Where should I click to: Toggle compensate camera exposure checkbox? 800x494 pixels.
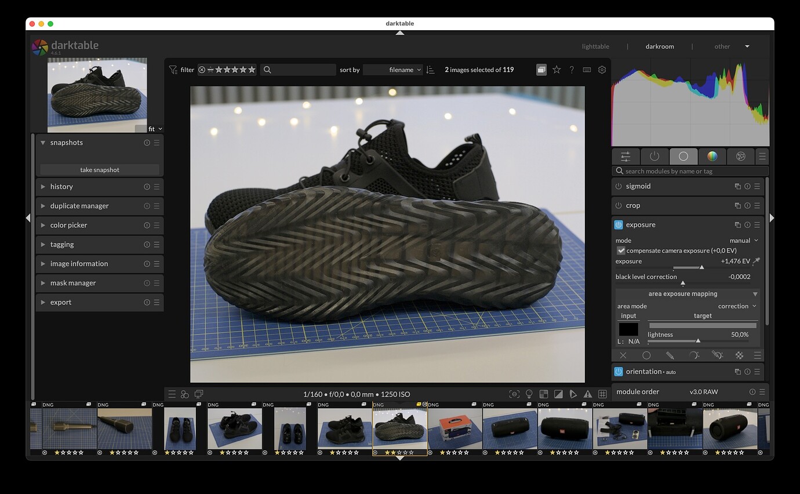pos(621,250)
